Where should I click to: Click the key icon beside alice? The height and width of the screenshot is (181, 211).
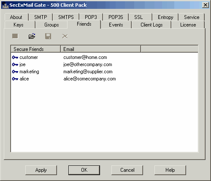click(x=15, y=79)
